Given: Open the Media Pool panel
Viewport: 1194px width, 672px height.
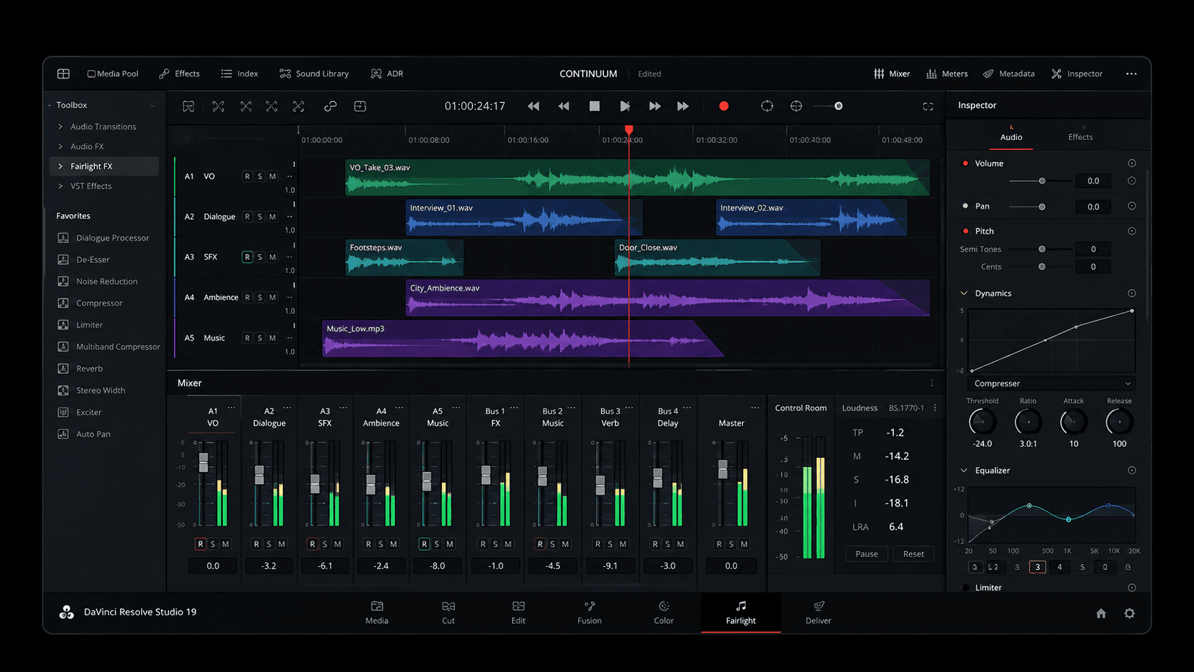Looking at the screenshot, I should click(113, 74).
